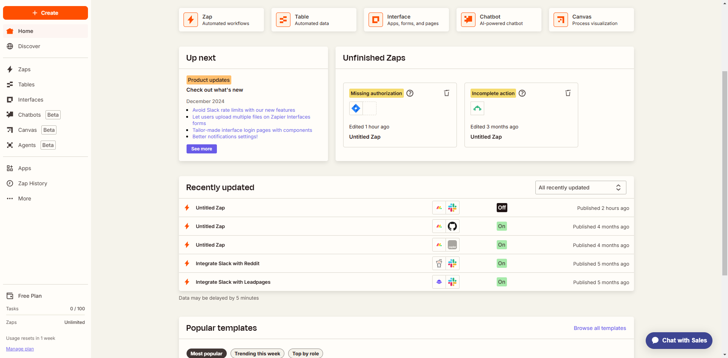Go to Discover in the sidebar

click(45, 46)
